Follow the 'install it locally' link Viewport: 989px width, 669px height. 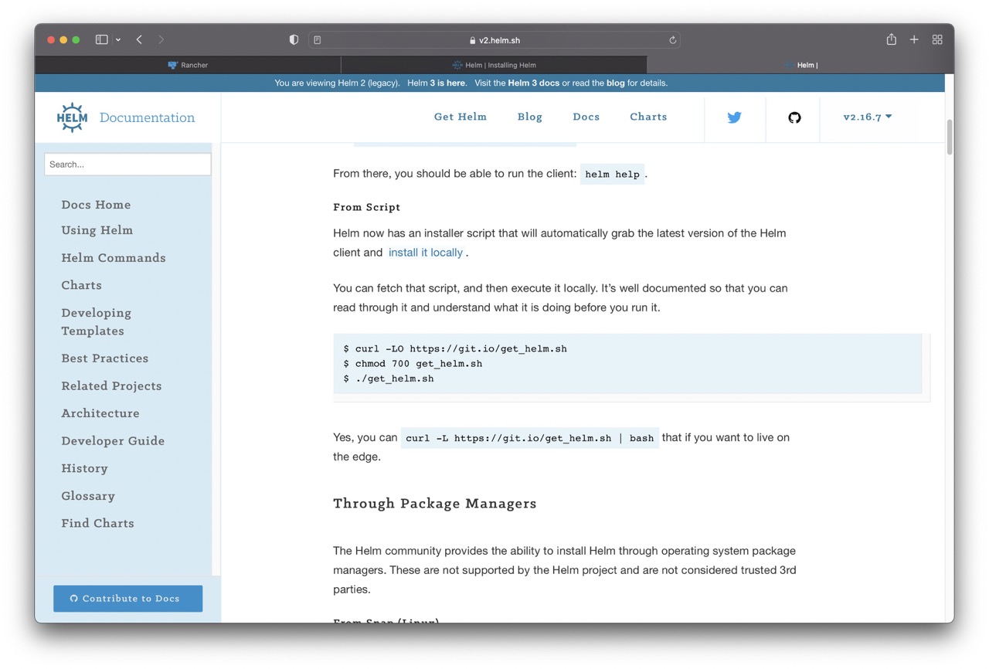click(425, 253)
